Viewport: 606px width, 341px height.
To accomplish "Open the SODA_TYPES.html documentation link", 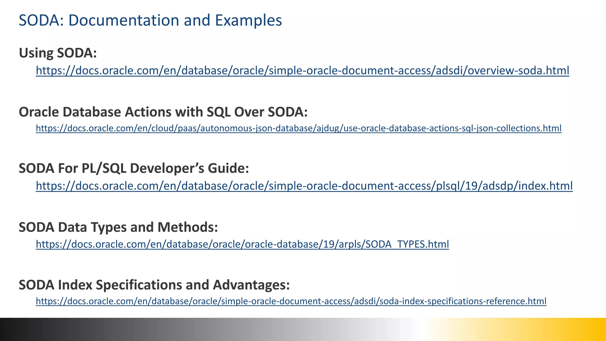I will tap(242, 244).
